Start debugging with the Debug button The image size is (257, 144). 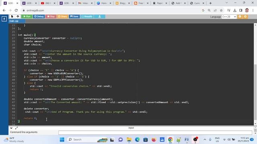click(x=39, y=16)
